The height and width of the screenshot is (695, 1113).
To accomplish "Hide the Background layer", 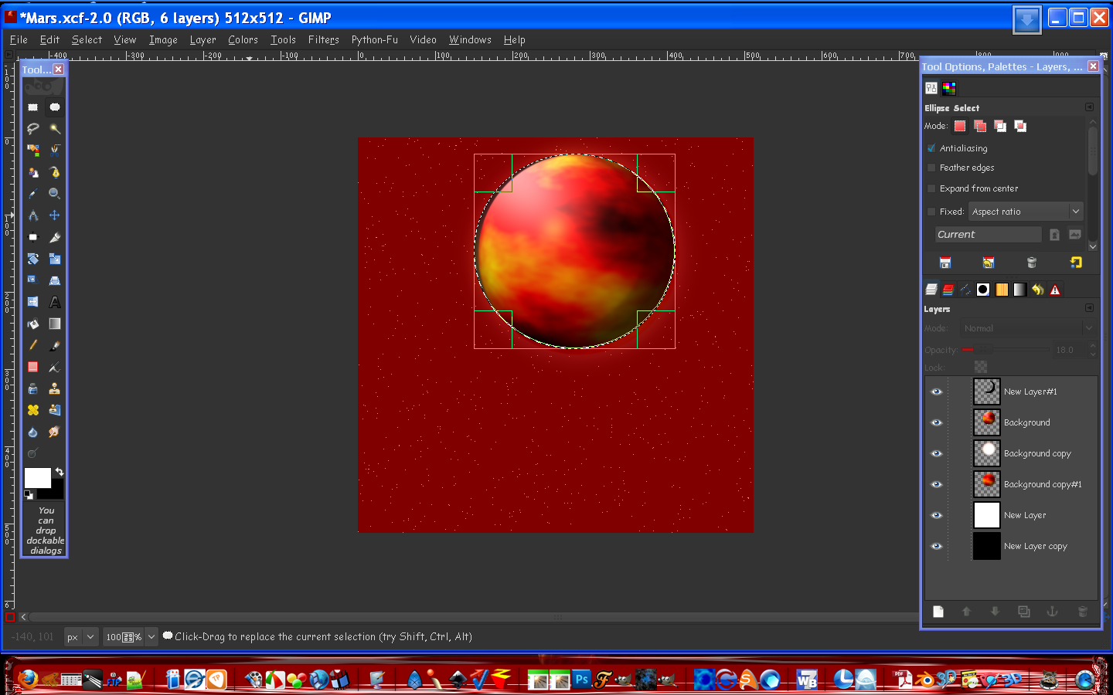I will (x=936, y=422).
